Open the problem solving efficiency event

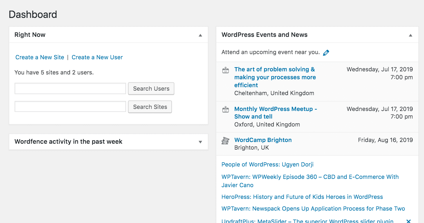274,77
